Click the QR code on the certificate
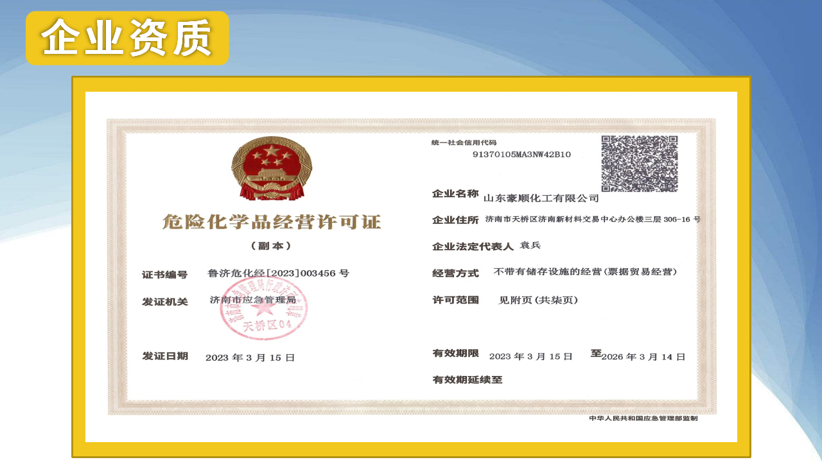Screen dimensions: 822x462 [x=639, y=164]
